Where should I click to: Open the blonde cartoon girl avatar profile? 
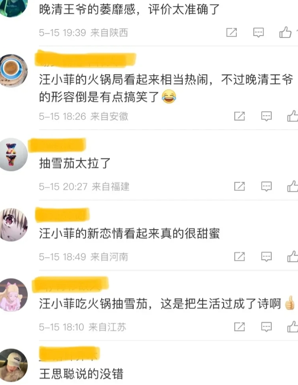[x=12, y=295]
